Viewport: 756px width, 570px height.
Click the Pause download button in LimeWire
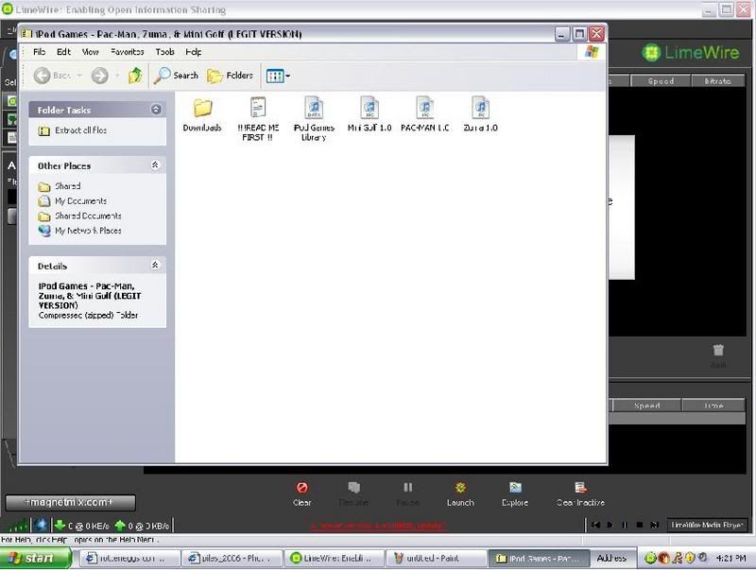tap(407, 493)
